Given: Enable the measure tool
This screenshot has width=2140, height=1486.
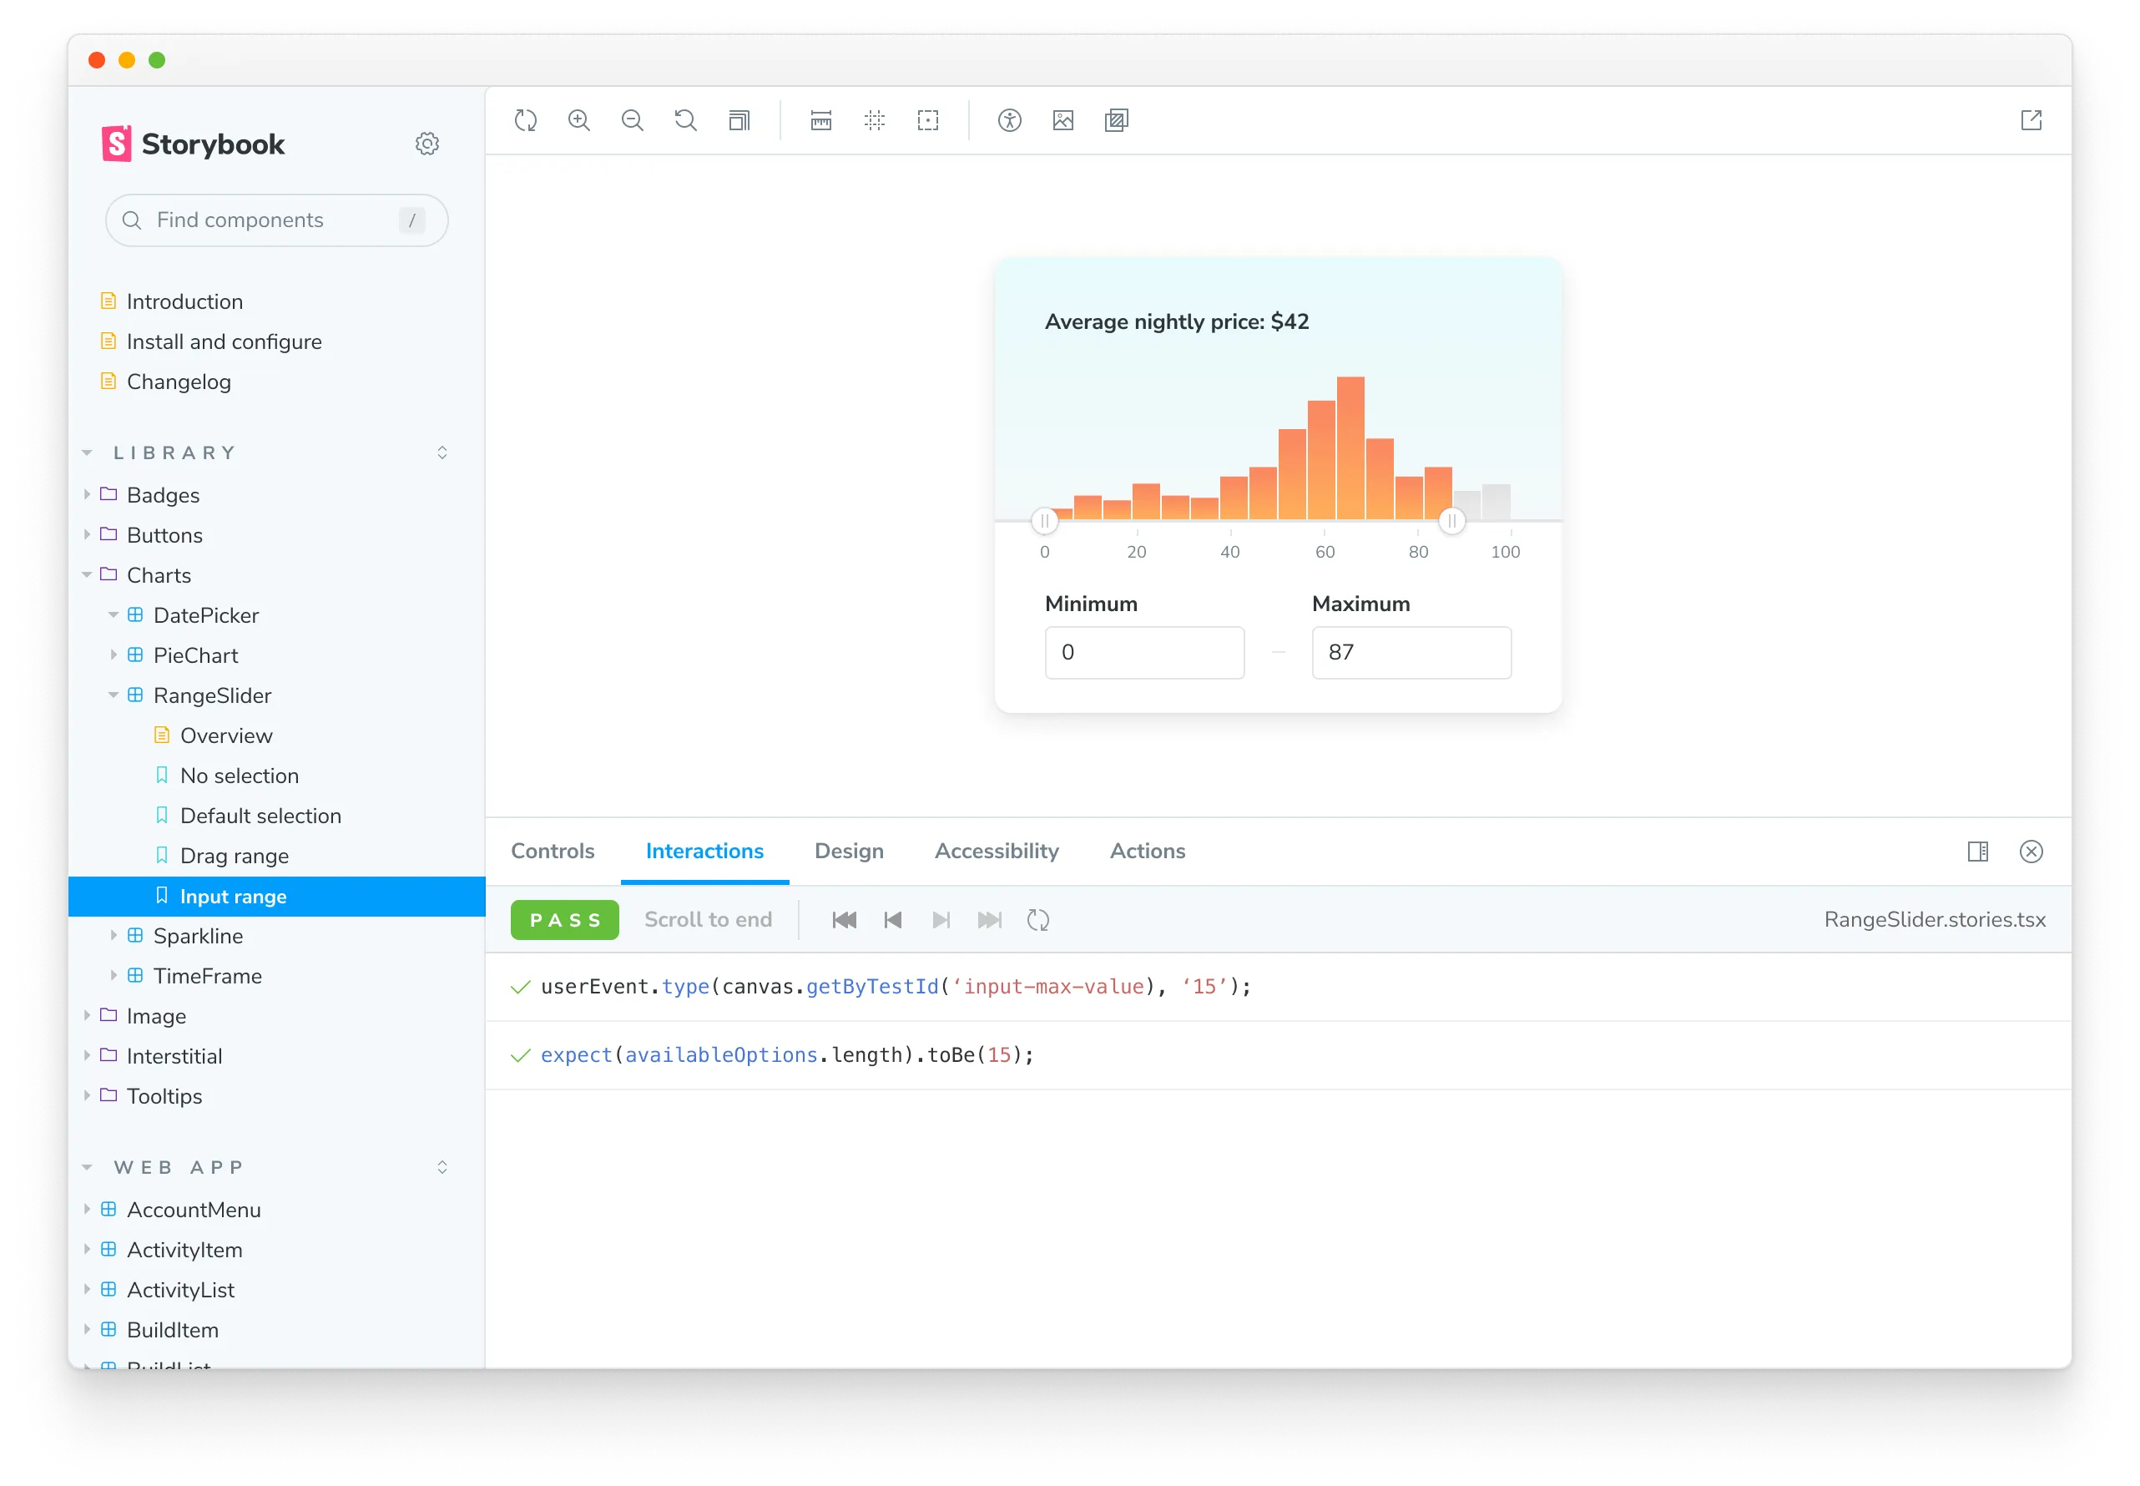Looking at the screenshot, I should [x=821, y=120].
